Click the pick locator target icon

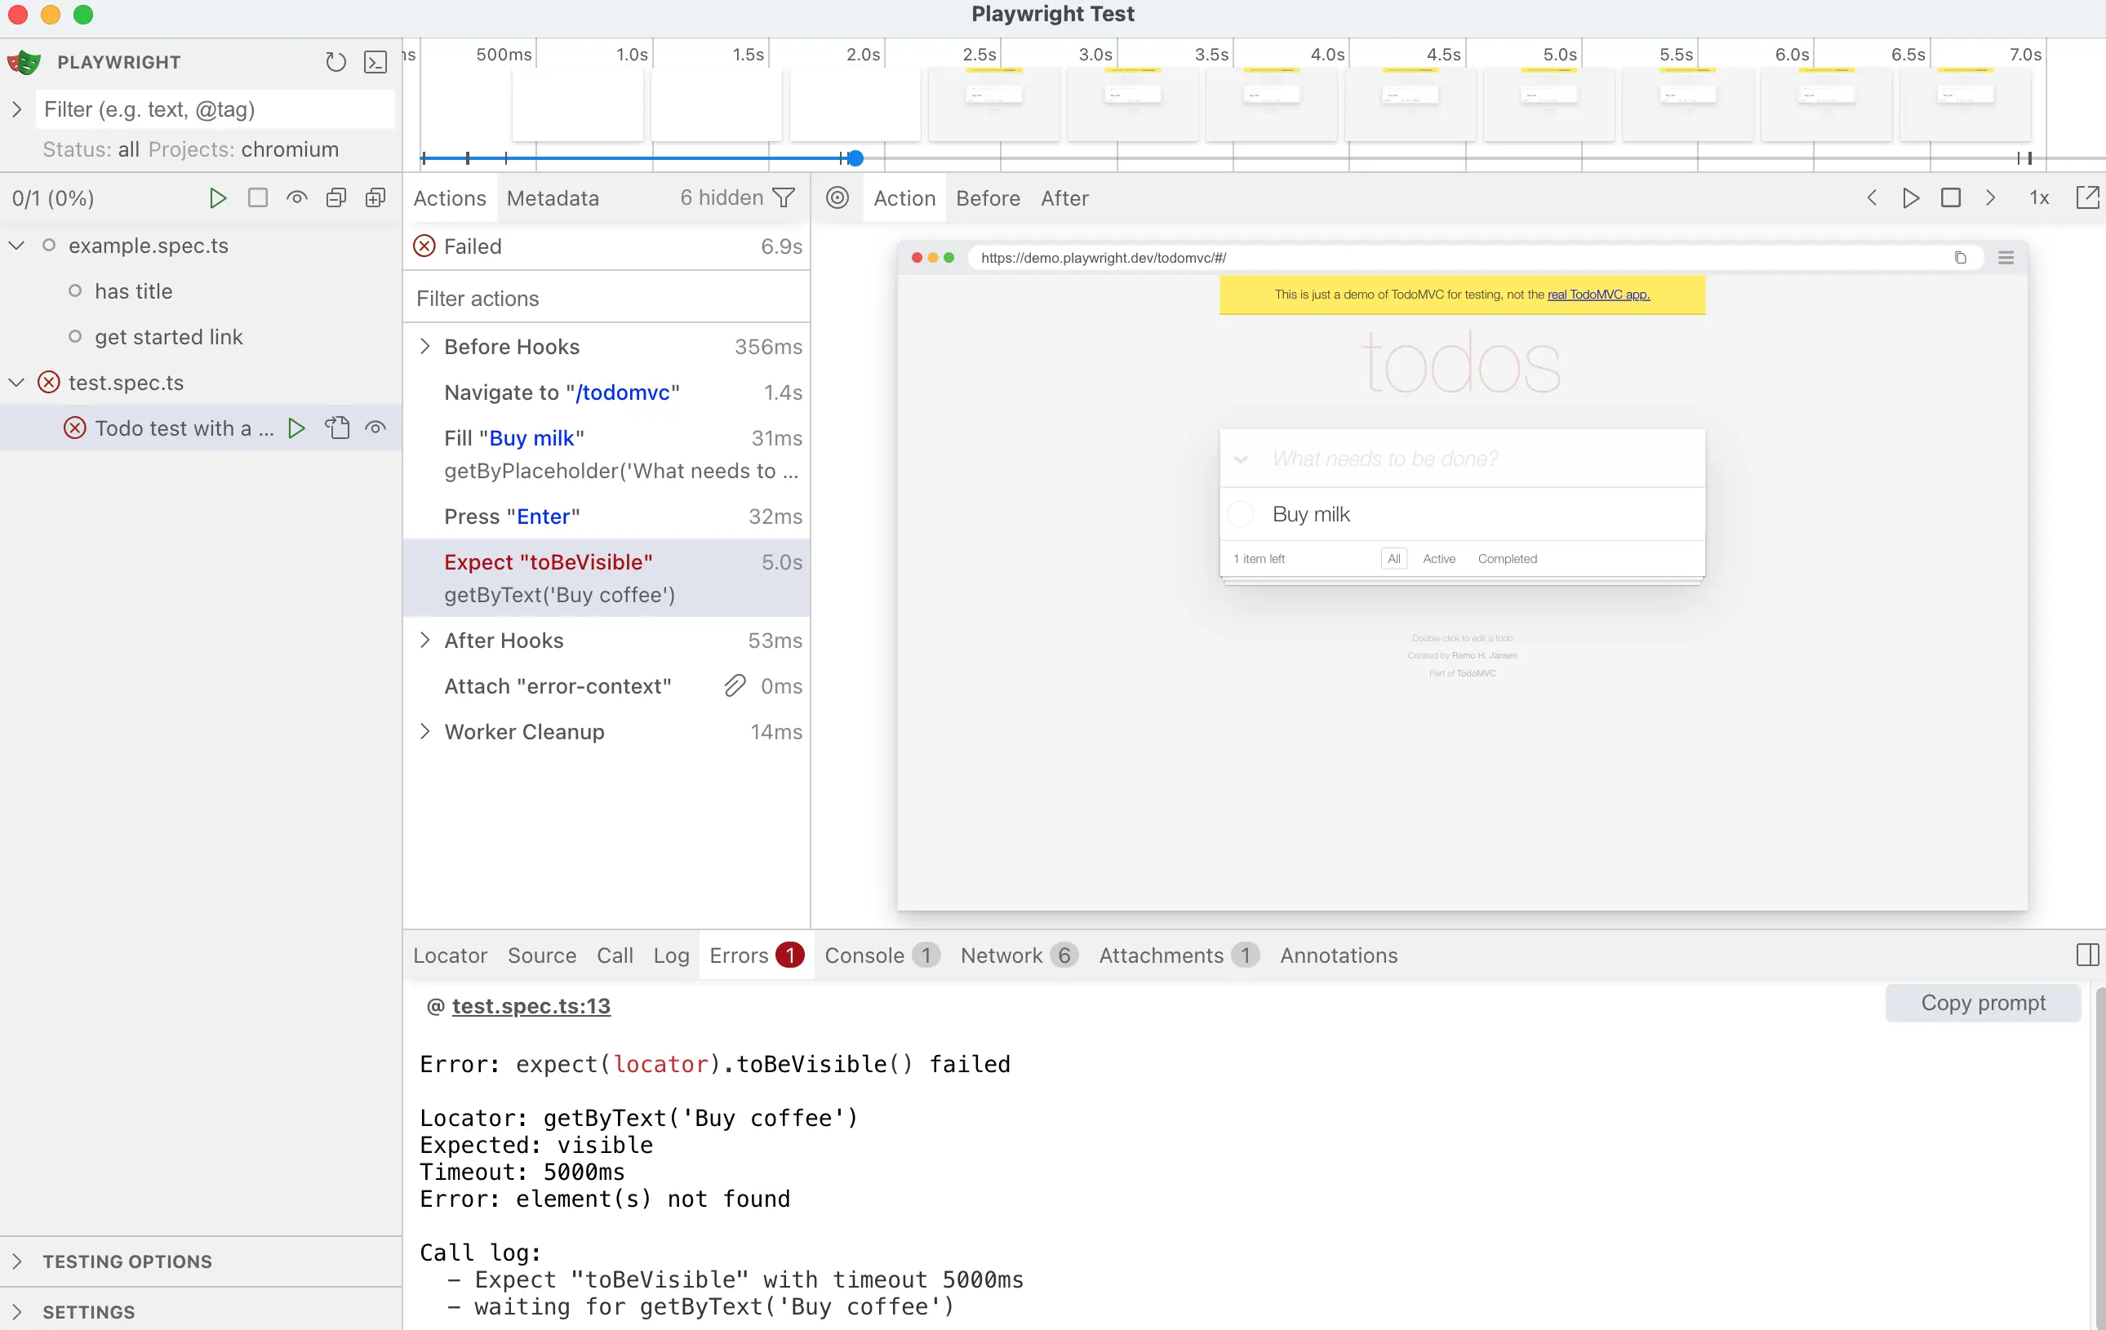[x=837, y=198]
